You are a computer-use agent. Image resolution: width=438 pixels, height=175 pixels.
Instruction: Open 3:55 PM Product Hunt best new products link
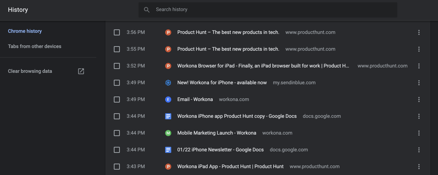(228, 49)
